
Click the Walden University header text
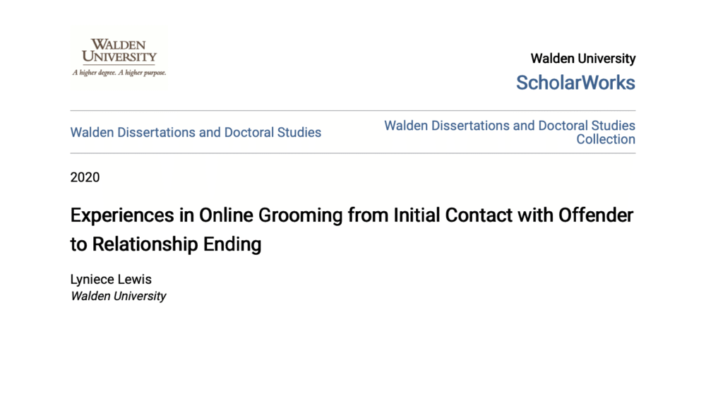[x=582, y=59]
